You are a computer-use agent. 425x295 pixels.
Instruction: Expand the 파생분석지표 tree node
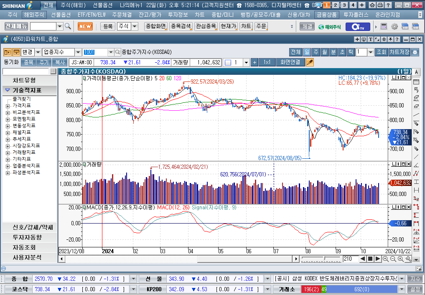(x=8, y=173)
